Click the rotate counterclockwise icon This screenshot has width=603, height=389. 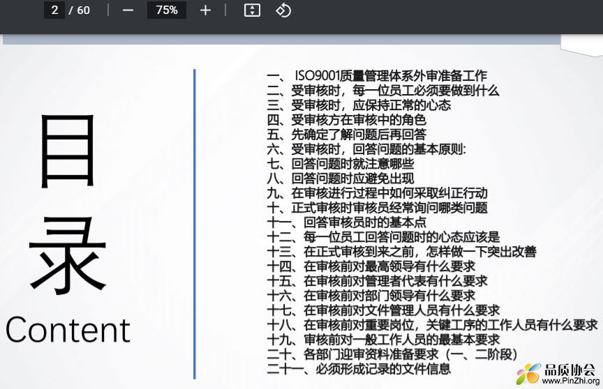283,10
